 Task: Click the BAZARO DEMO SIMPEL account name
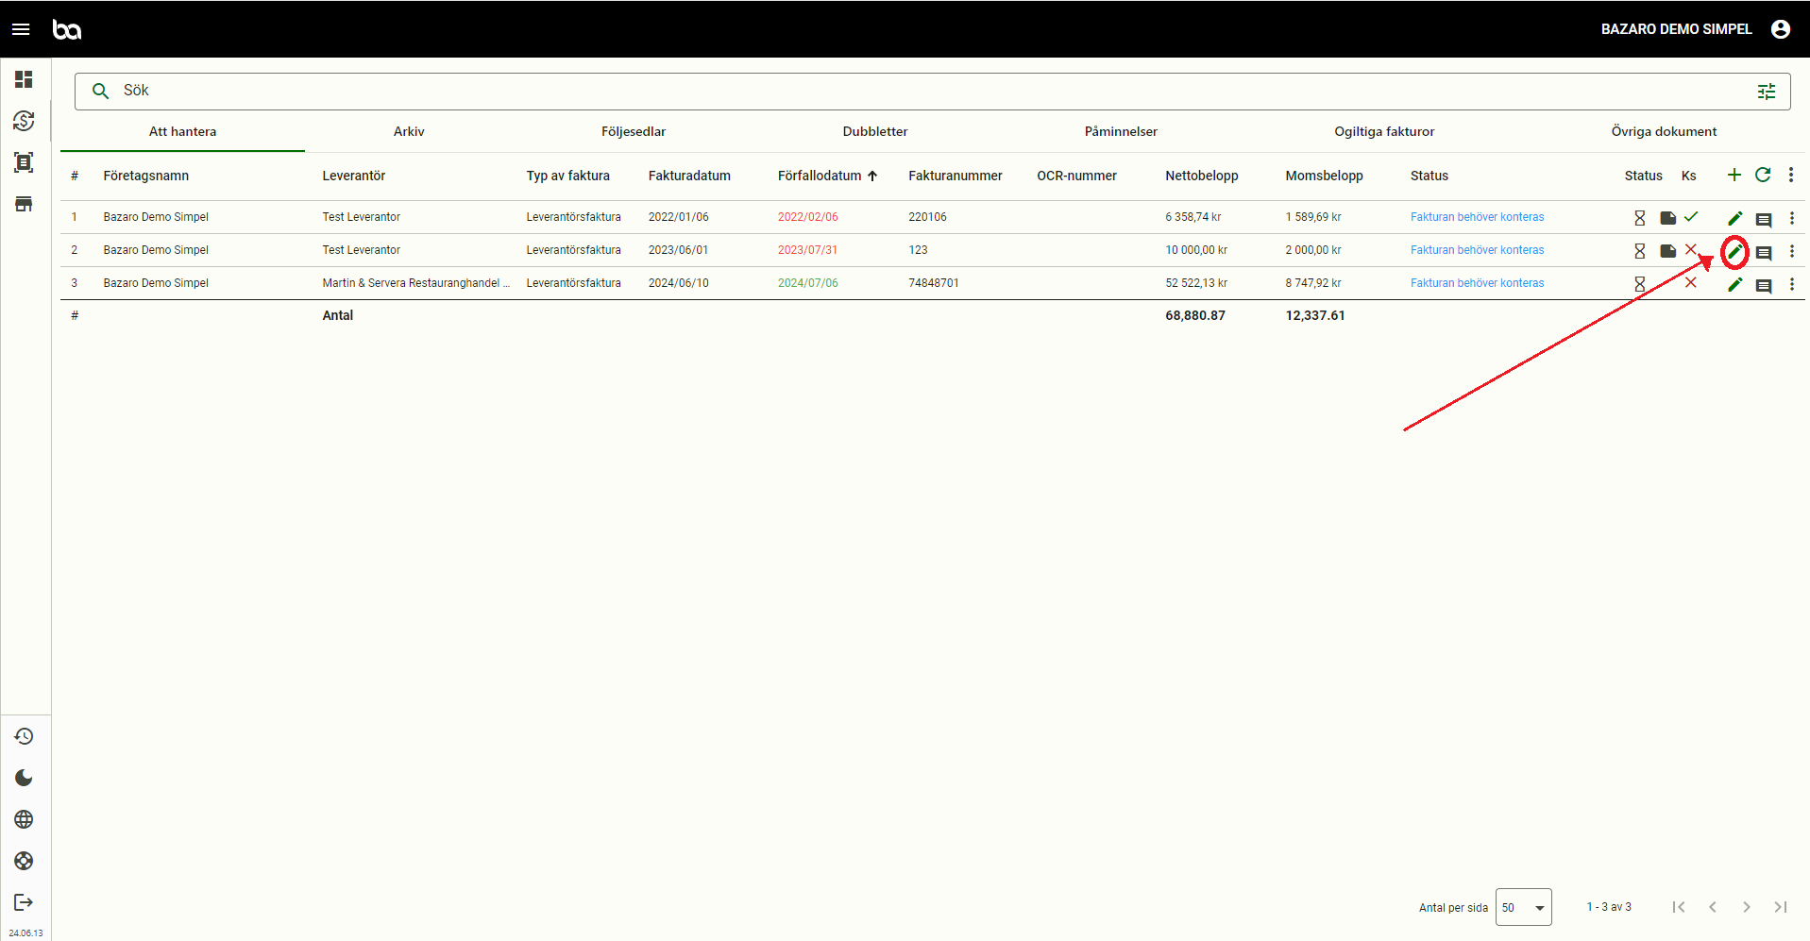[1677, 29]
